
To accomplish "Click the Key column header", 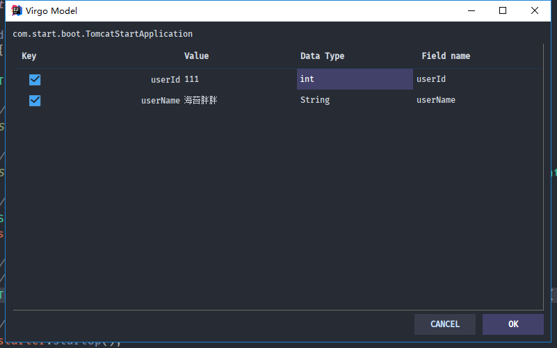I will [29, 56].
